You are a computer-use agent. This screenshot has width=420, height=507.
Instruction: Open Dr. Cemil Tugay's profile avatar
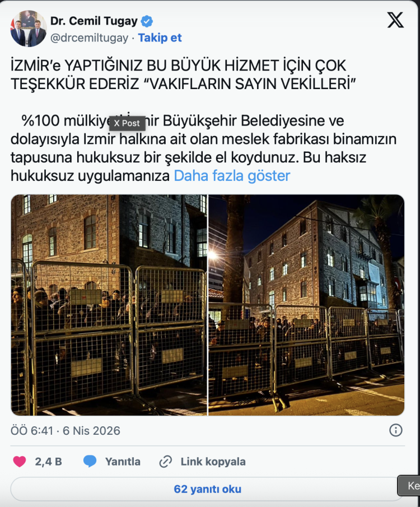click(x=29, y=29)
